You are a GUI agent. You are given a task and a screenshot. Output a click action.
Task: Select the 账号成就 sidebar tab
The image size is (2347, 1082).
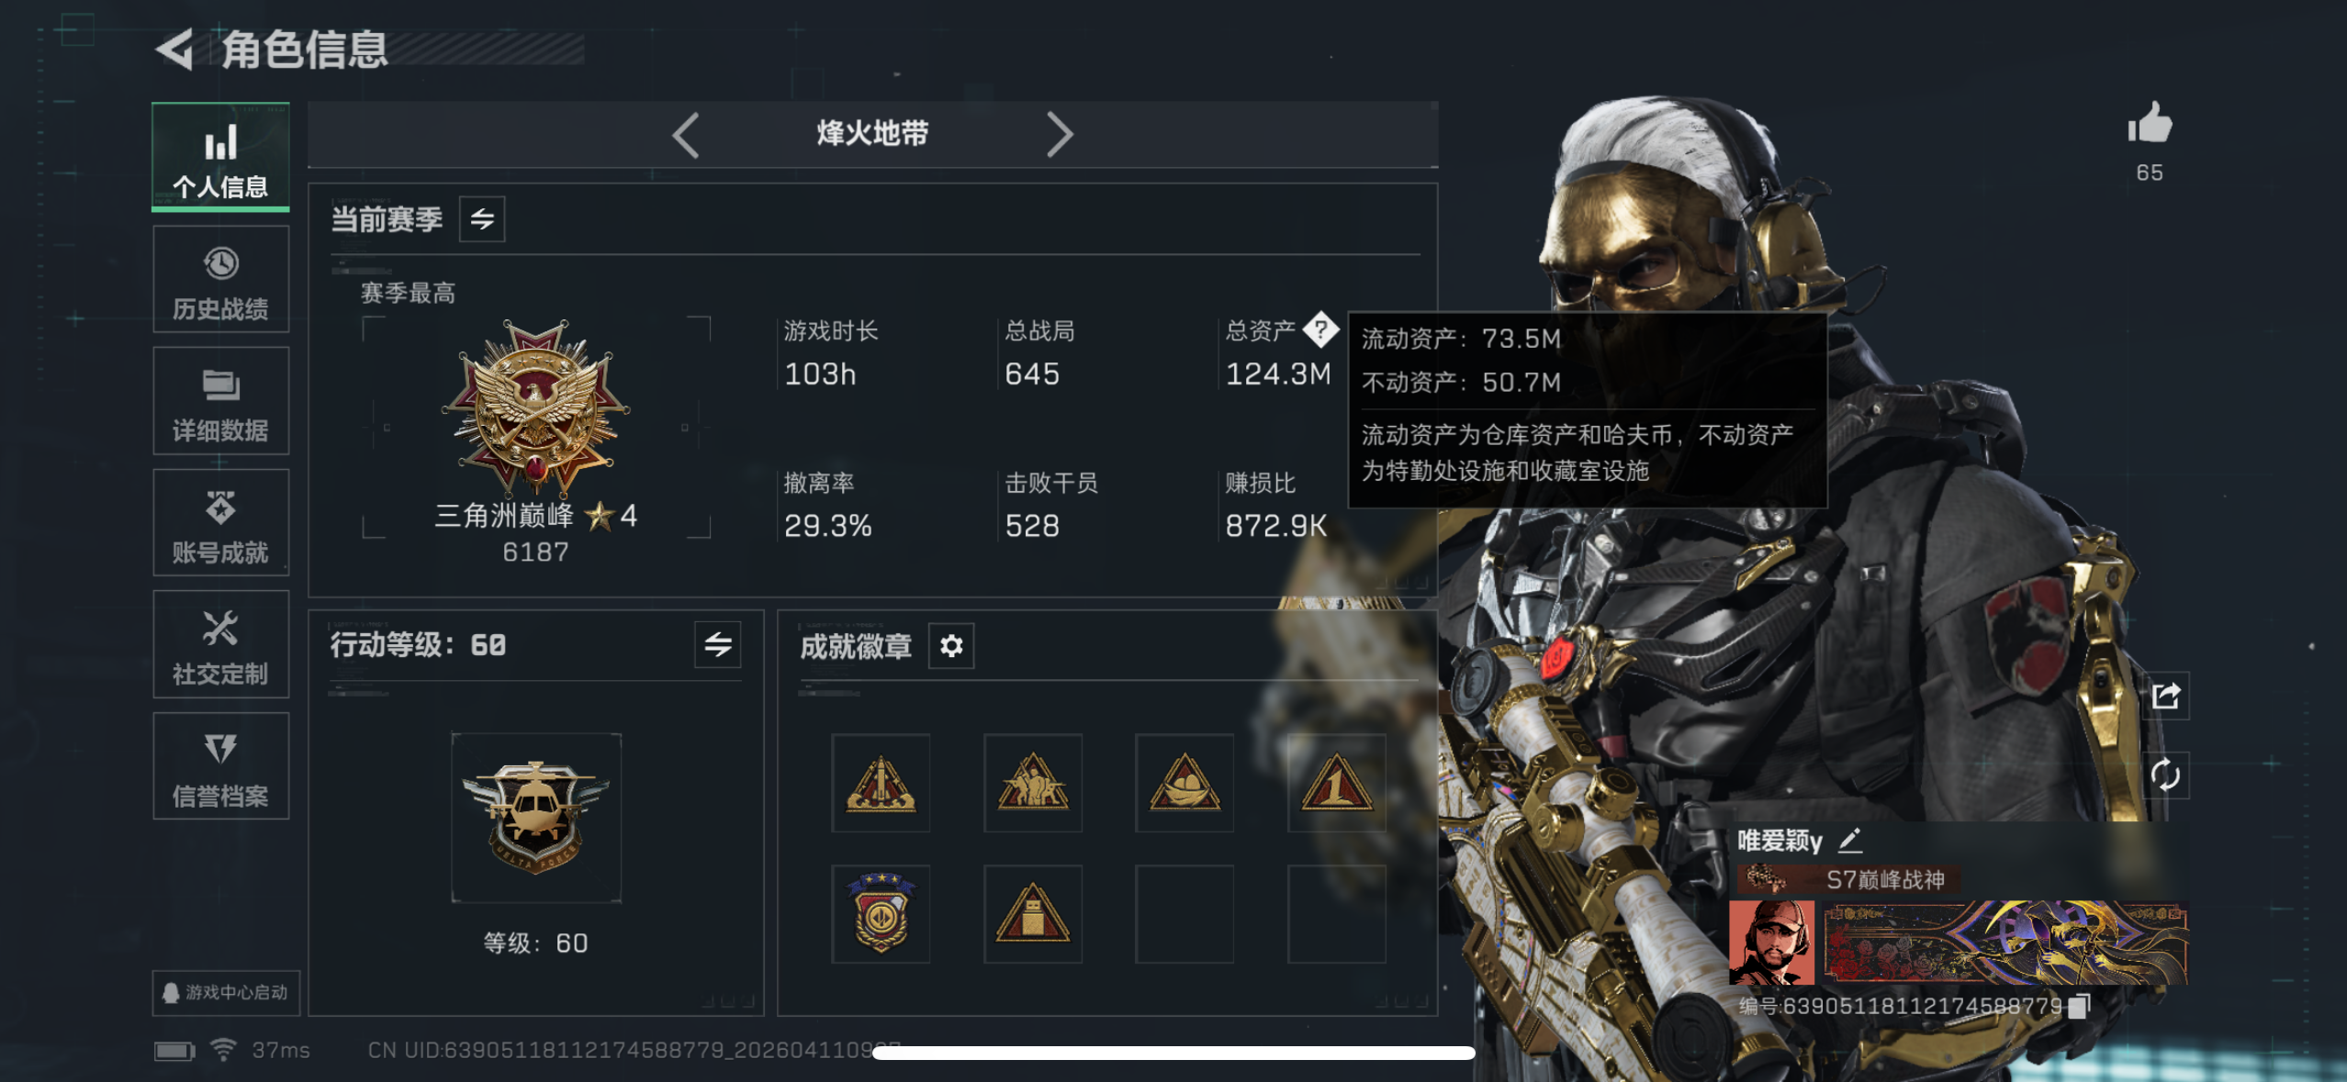pyautogui.click(x=220, y=523)
